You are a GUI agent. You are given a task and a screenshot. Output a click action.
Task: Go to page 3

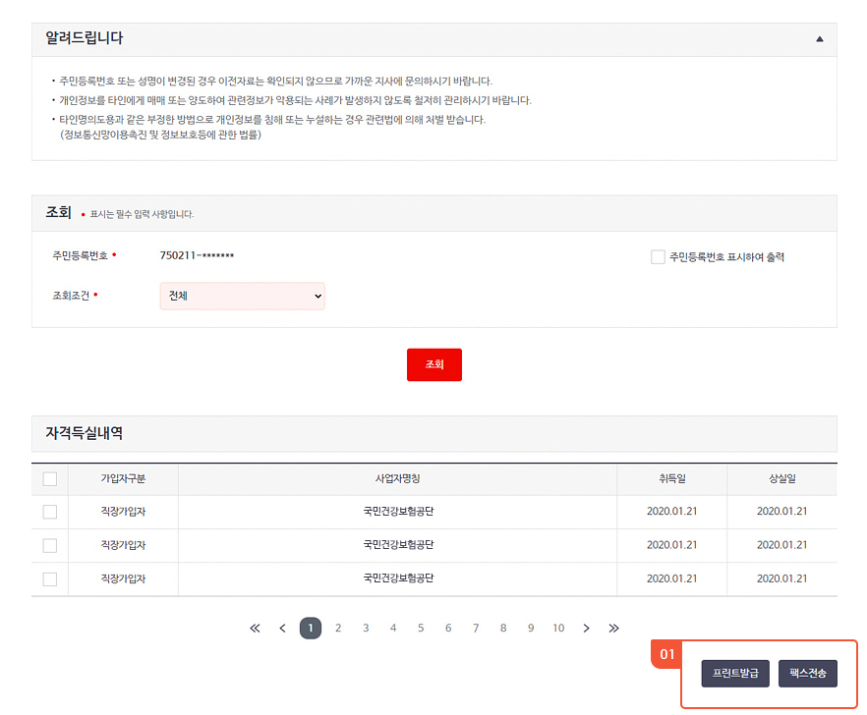pyautogui.click(x=366, y=629)
